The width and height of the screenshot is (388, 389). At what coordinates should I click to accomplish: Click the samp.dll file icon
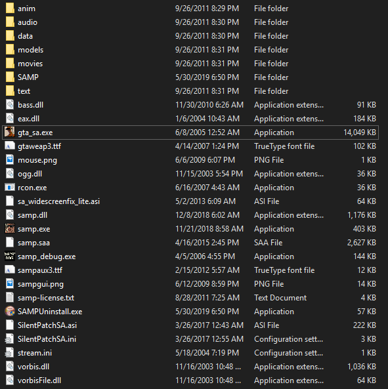pos(10,215)
